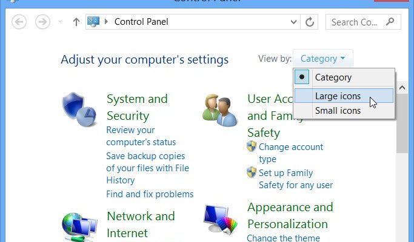This screenshot has width=414, height=242.
Task: Click the vertical scrollbar up arrow
Action: tap(402, 88)
